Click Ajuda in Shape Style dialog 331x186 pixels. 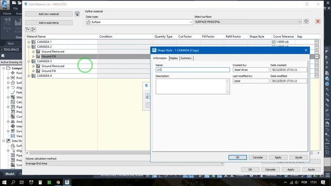click(298, 157)
